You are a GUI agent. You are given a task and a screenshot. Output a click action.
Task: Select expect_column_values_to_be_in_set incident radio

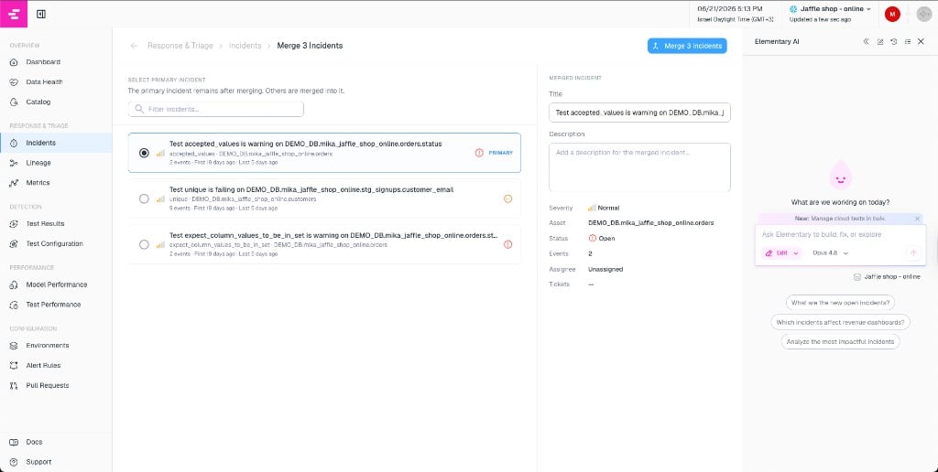(x=144, y=244)
